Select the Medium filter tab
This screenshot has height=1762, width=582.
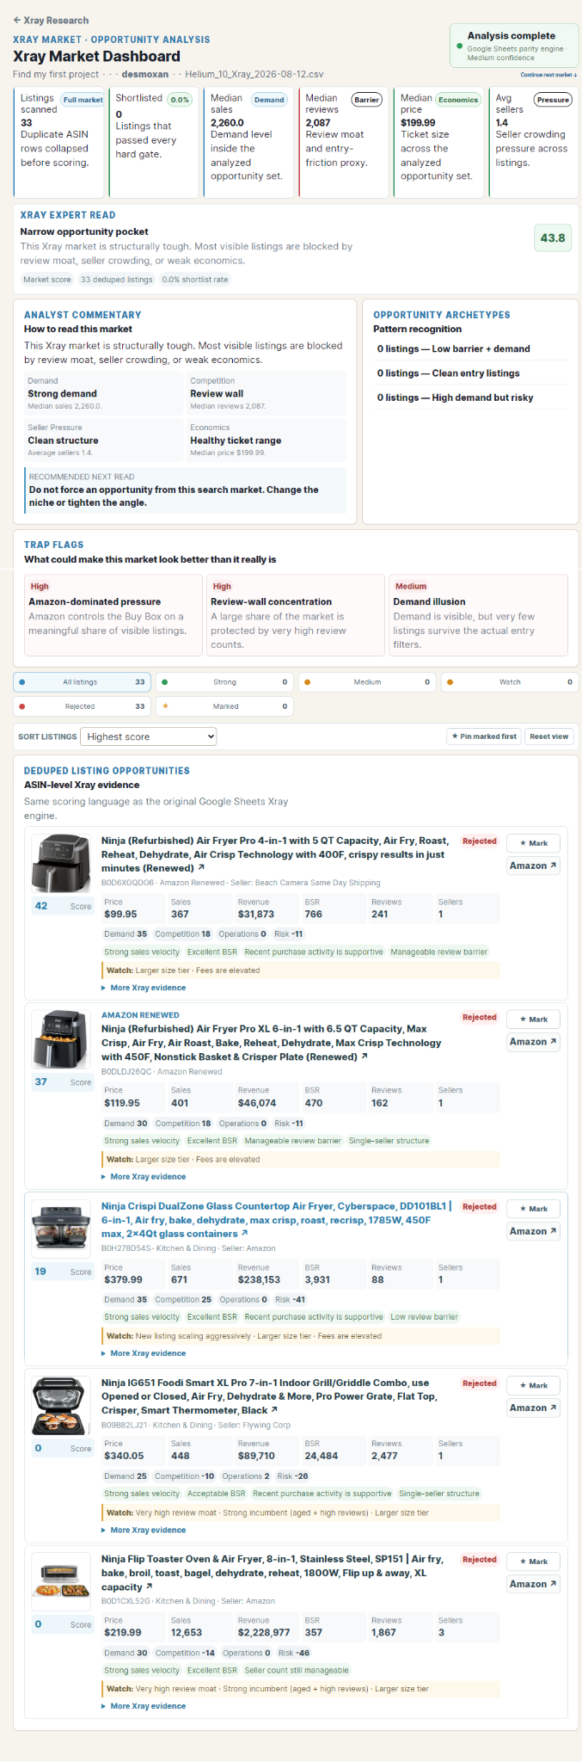(x=367, y=682)
